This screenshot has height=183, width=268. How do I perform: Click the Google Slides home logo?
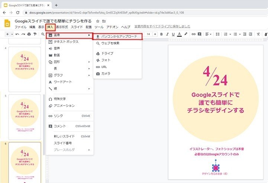7,23
